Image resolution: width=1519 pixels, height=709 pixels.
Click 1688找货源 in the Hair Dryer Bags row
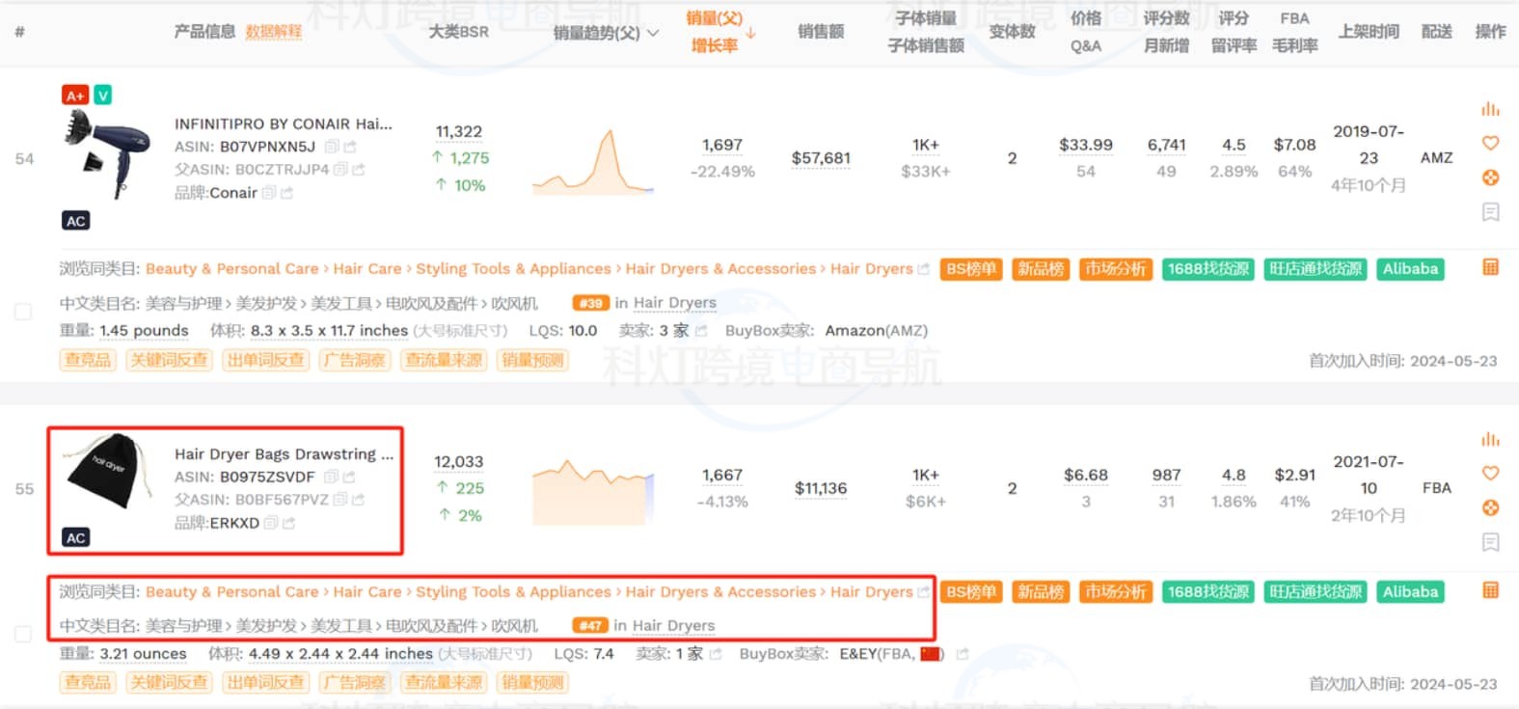pyautogui.click(x=1208, y=592)
